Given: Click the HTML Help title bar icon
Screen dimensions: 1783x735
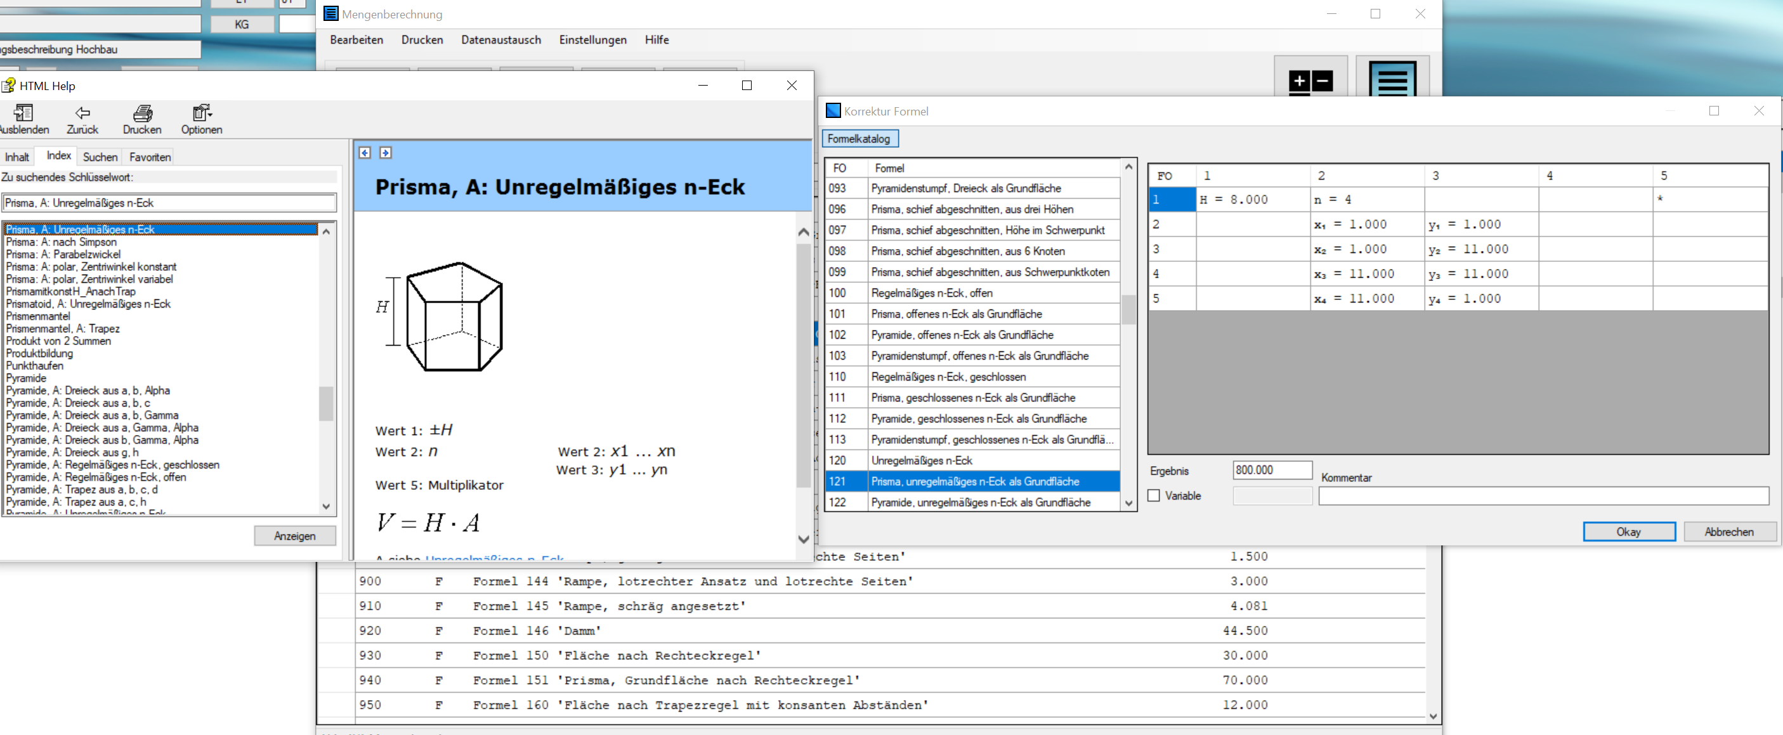Looking at the screenshot, I should [8, 86].
